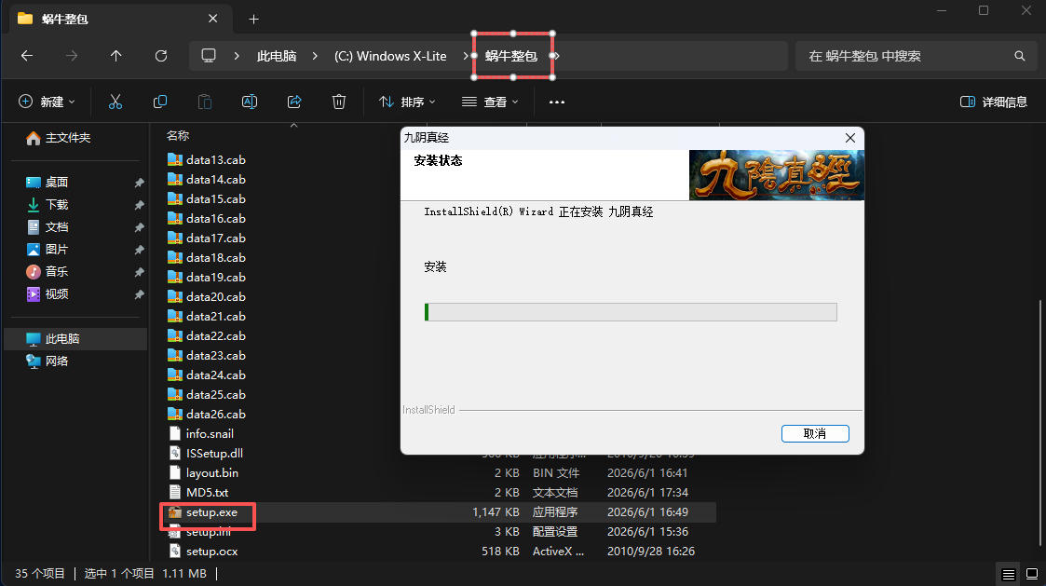Open the 新建 dropdown menu
The height and width of the screenshot is (586, 1046).
point(47,102)
